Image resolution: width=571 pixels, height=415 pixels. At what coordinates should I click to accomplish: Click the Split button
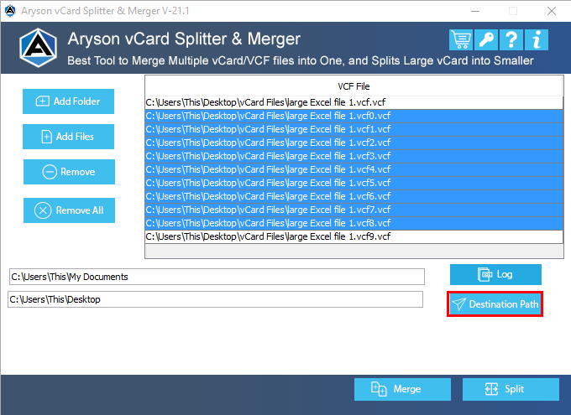pos(511,389)
